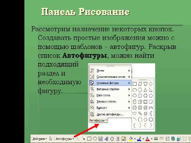Select the Rectangle tool in bottom toolbar

pos(89,138)
